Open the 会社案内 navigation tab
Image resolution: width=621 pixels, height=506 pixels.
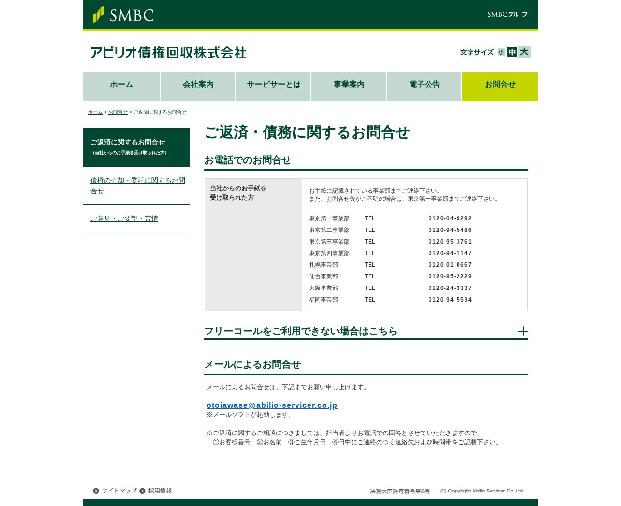point(198,87)
